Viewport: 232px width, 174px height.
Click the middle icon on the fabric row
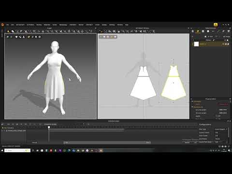click(x=226, y=44)
